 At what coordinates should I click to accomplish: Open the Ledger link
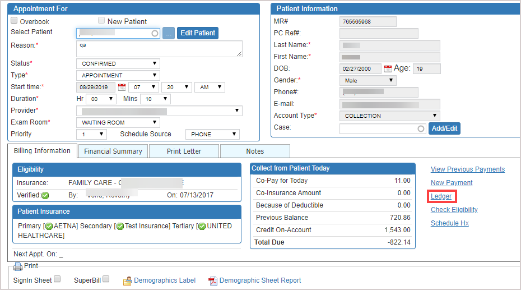point(441,196)
